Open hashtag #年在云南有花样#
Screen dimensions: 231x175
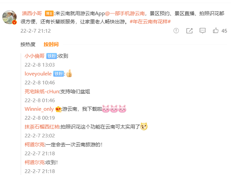[150, 22]
